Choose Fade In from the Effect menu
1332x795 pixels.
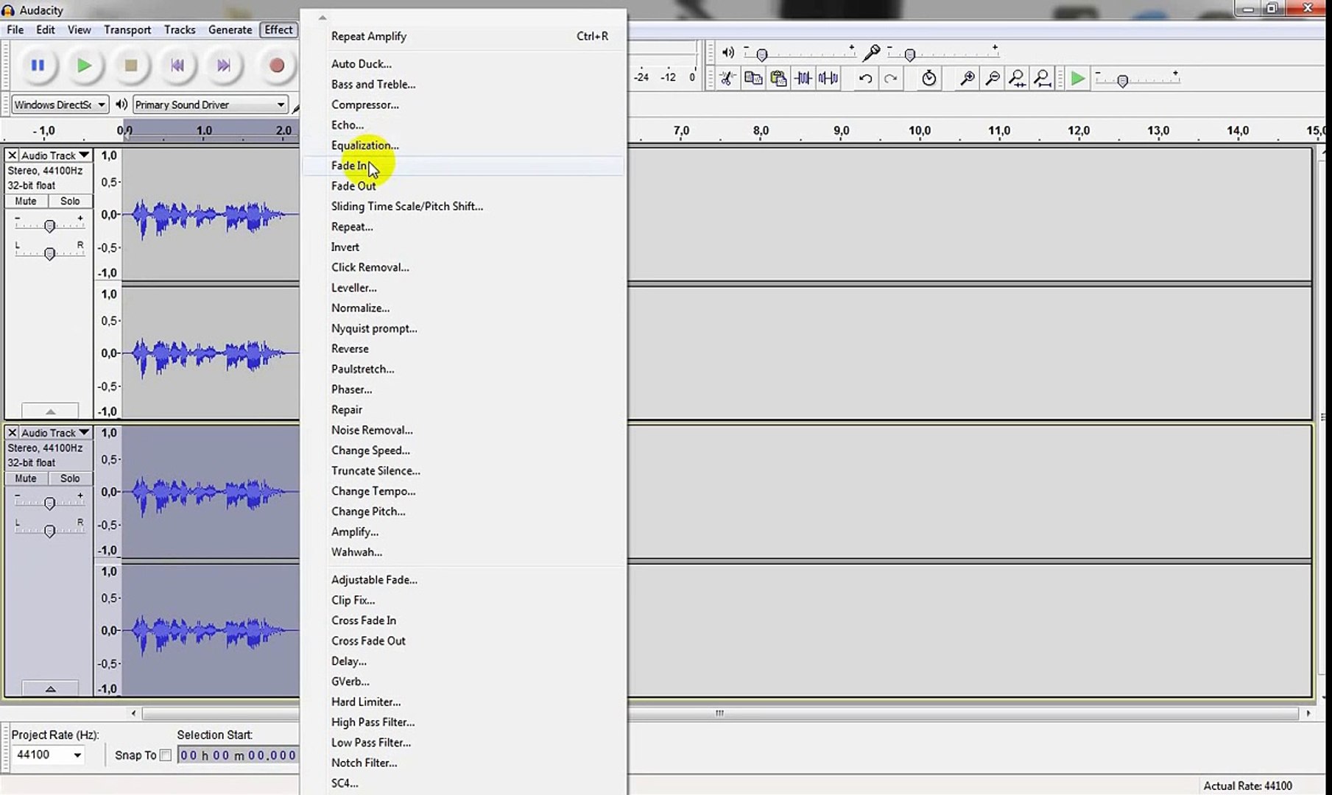(463, 166)
